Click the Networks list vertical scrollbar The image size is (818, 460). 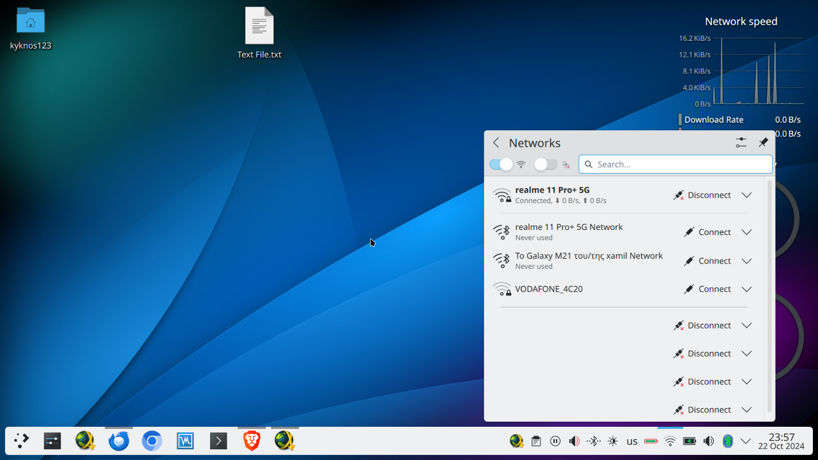pos(769,295)
